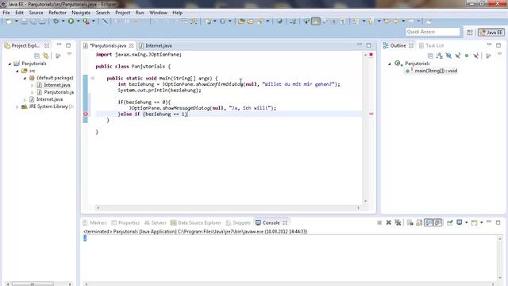Click the New file toolbar icon
The image size is (508, 286).
(9, 21)
